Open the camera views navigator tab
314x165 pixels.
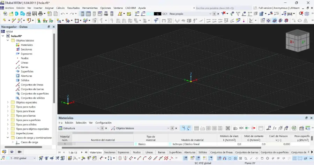point(20,152)
